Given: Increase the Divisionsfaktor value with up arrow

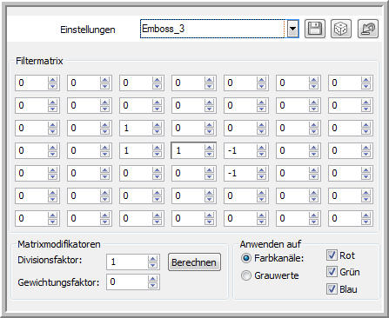Looking at the screenshot, I should (153, 259).
